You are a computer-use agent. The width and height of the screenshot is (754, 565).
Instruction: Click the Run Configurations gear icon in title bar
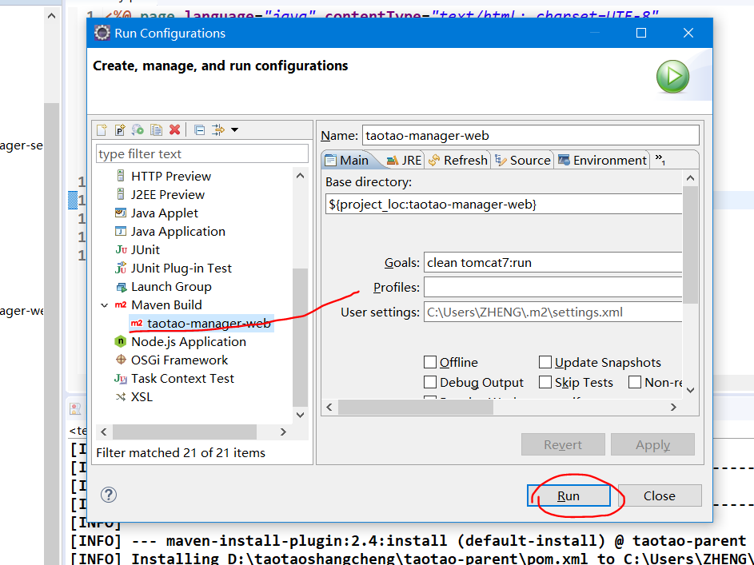[x=102, y=33]
